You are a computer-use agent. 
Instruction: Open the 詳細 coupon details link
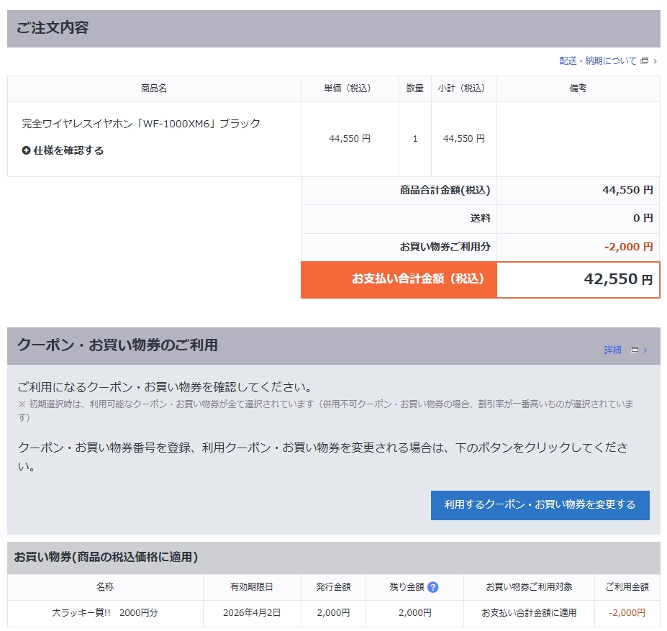click(x=612, y=350)
